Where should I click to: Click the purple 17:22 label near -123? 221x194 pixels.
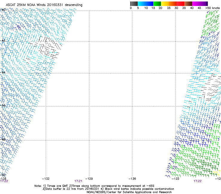[197, 181]
